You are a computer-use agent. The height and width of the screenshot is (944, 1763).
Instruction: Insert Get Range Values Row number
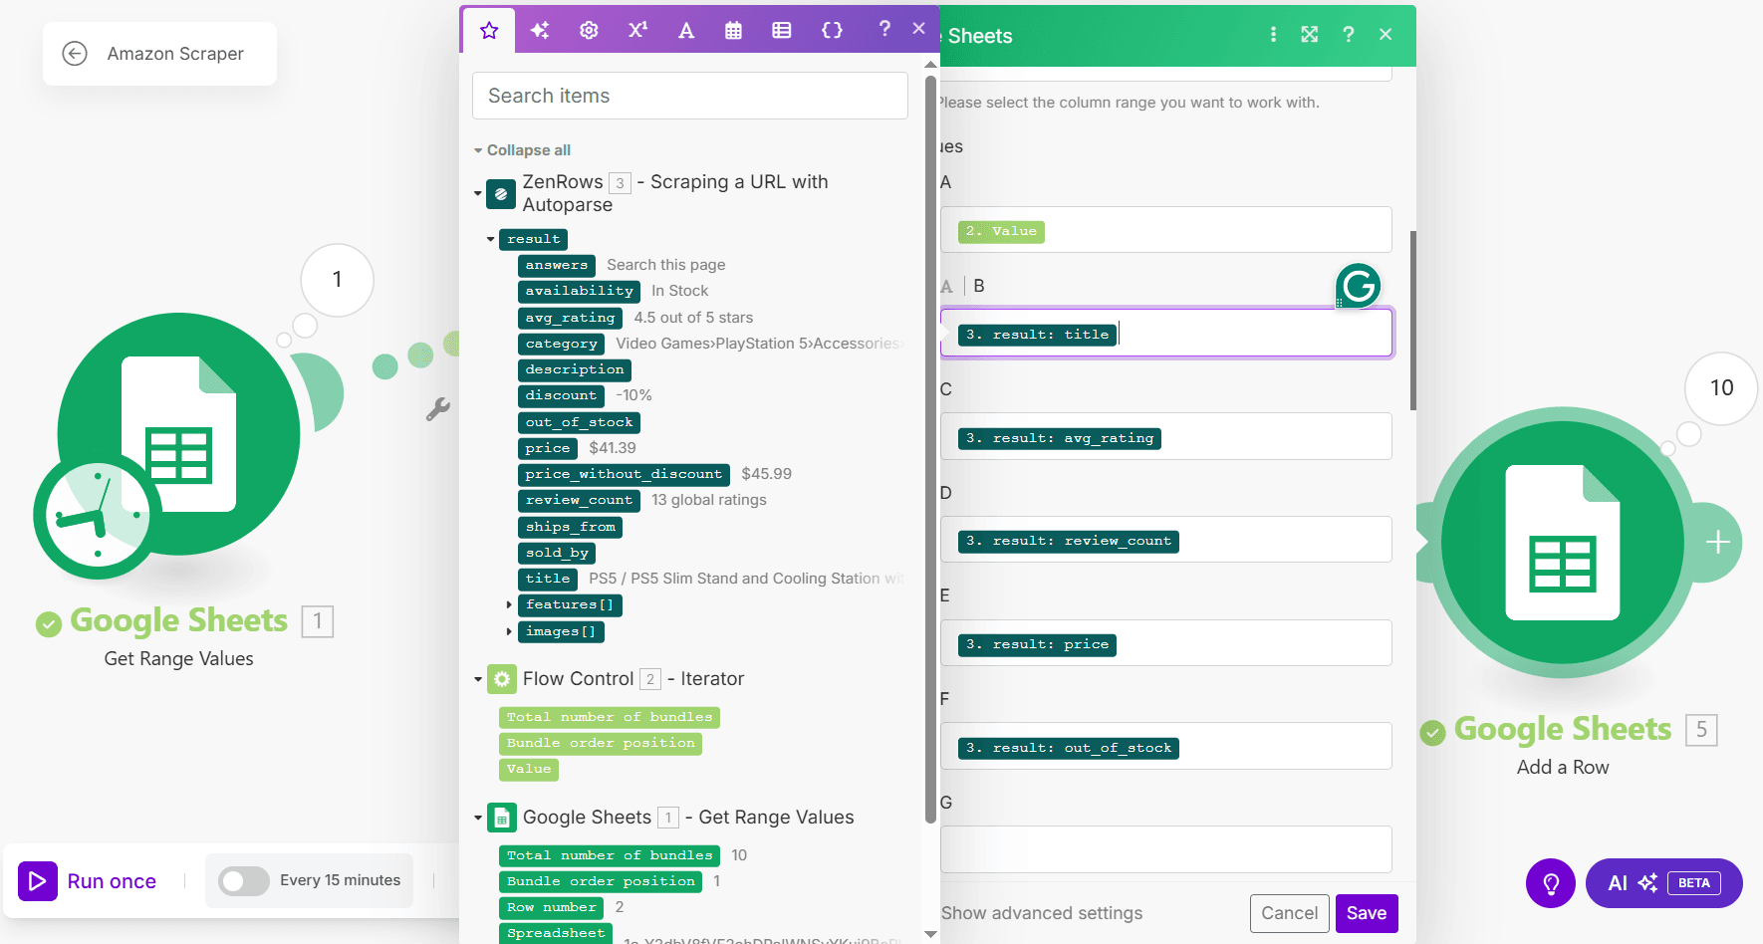552,907
